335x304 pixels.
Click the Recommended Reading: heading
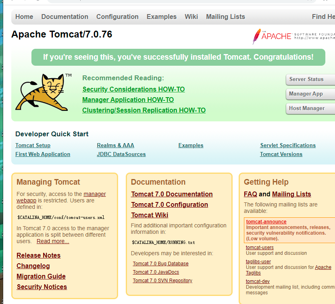click(x=123, y=78)
